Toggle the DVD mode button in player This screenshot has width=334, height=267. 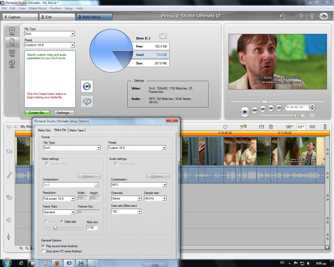[x=312, y=115]
